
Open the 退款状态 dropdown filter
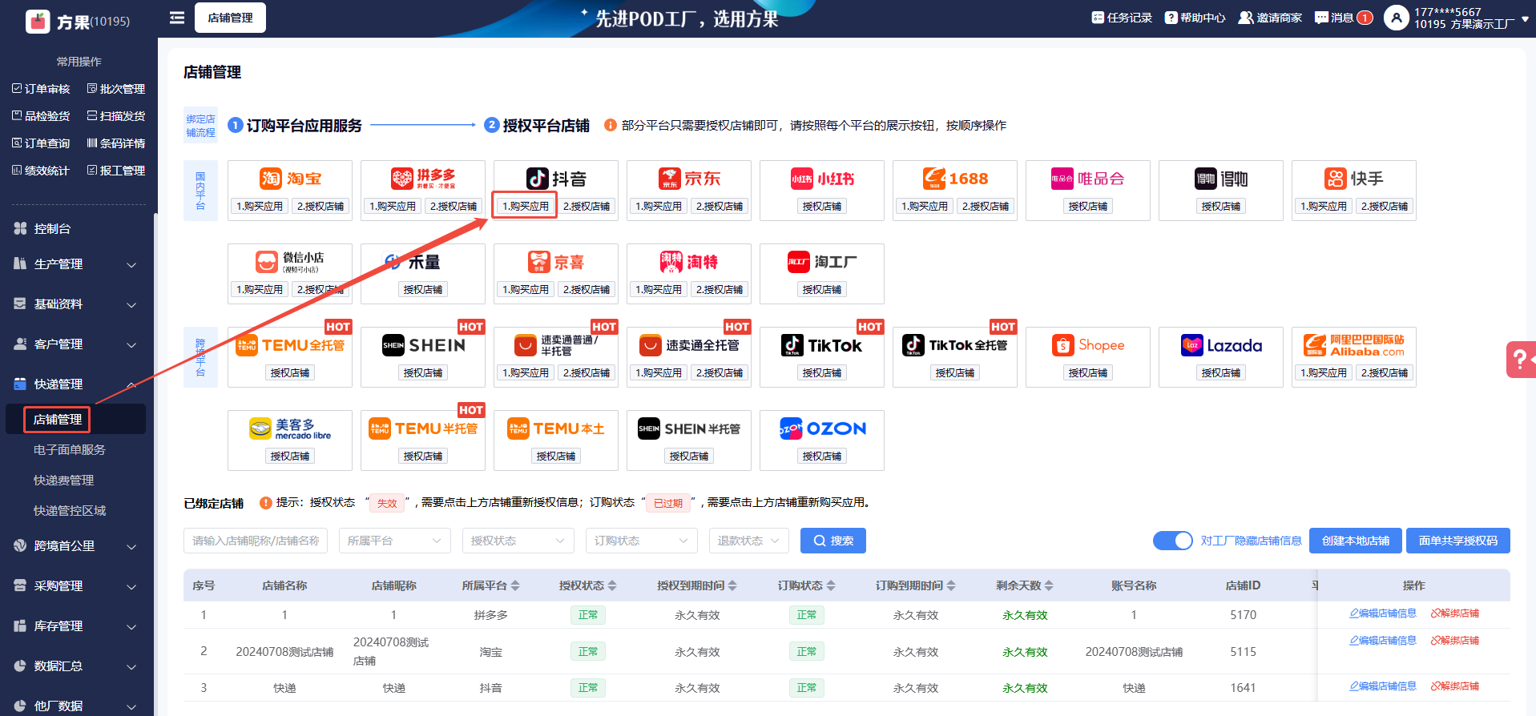749,541
